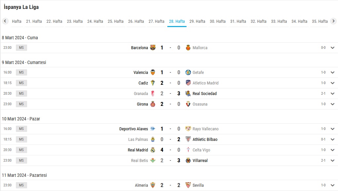The height and width of the screenshot is (191, 338).
Task: Show later weeks with right arrow
Action: point(333,21)
